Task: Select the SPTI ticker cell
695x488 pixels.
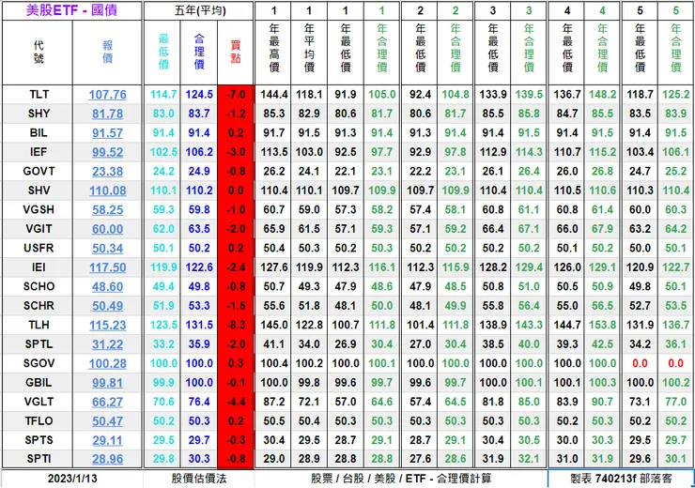Action: coord(39,458)
